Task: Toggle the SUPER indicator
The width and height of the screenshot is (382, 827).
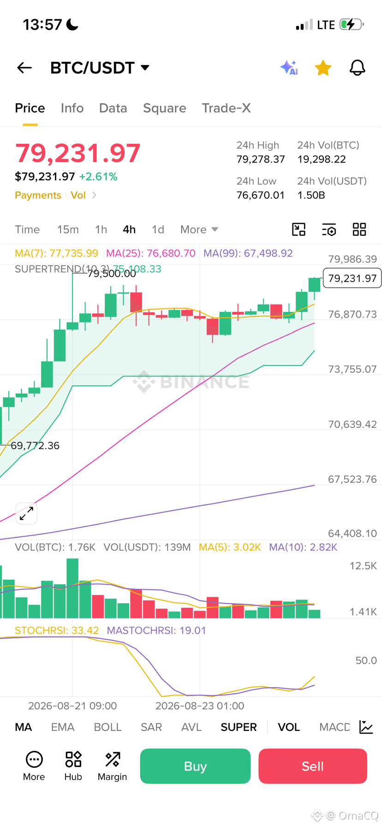Action: click(239, 727)
